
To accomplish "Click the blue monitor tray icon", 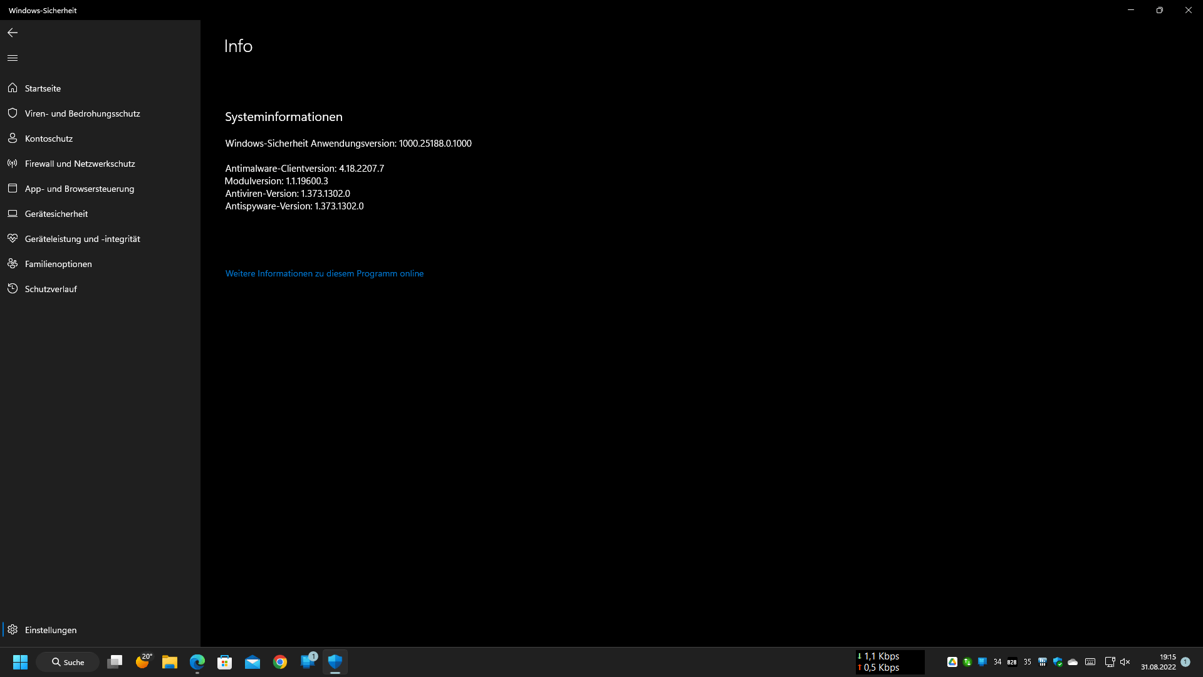I will (982, 662).
